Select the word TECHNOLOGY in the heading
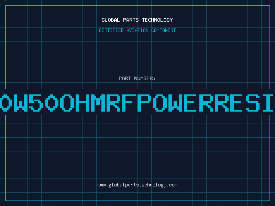Viewport: 275px width, 206px height. [157, 20]
